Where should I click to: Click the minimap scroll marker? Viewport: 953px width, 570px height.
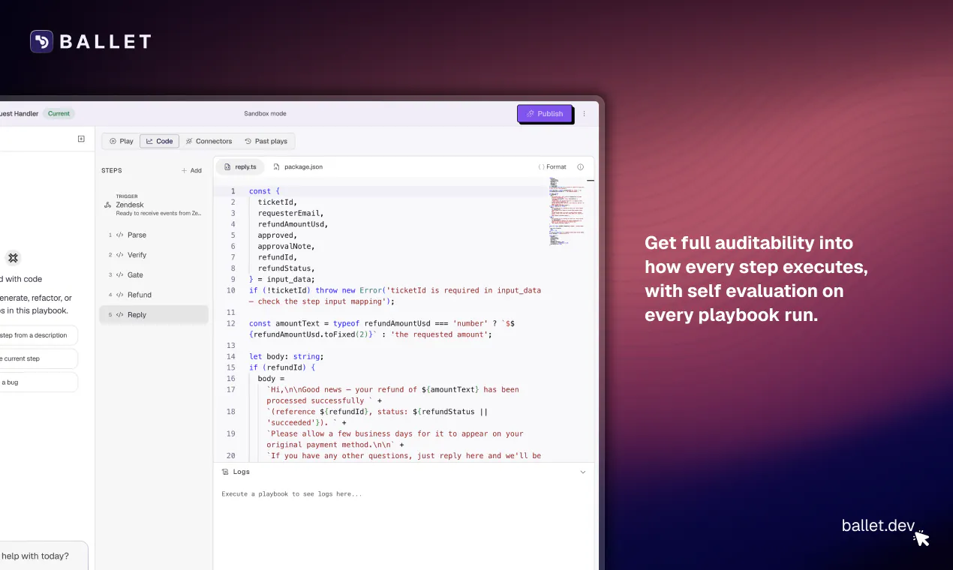coord(591,181)
